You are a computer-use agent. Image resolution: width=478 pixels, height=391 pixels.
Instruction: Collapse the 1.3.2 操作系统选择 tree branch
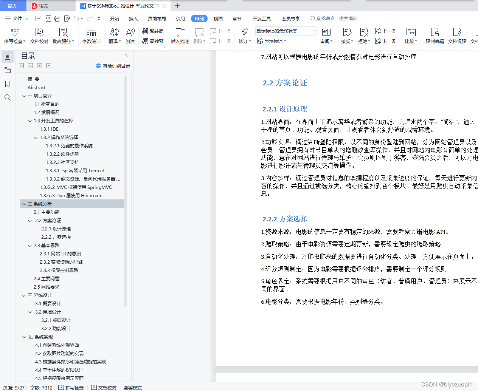tap(35, 137)
